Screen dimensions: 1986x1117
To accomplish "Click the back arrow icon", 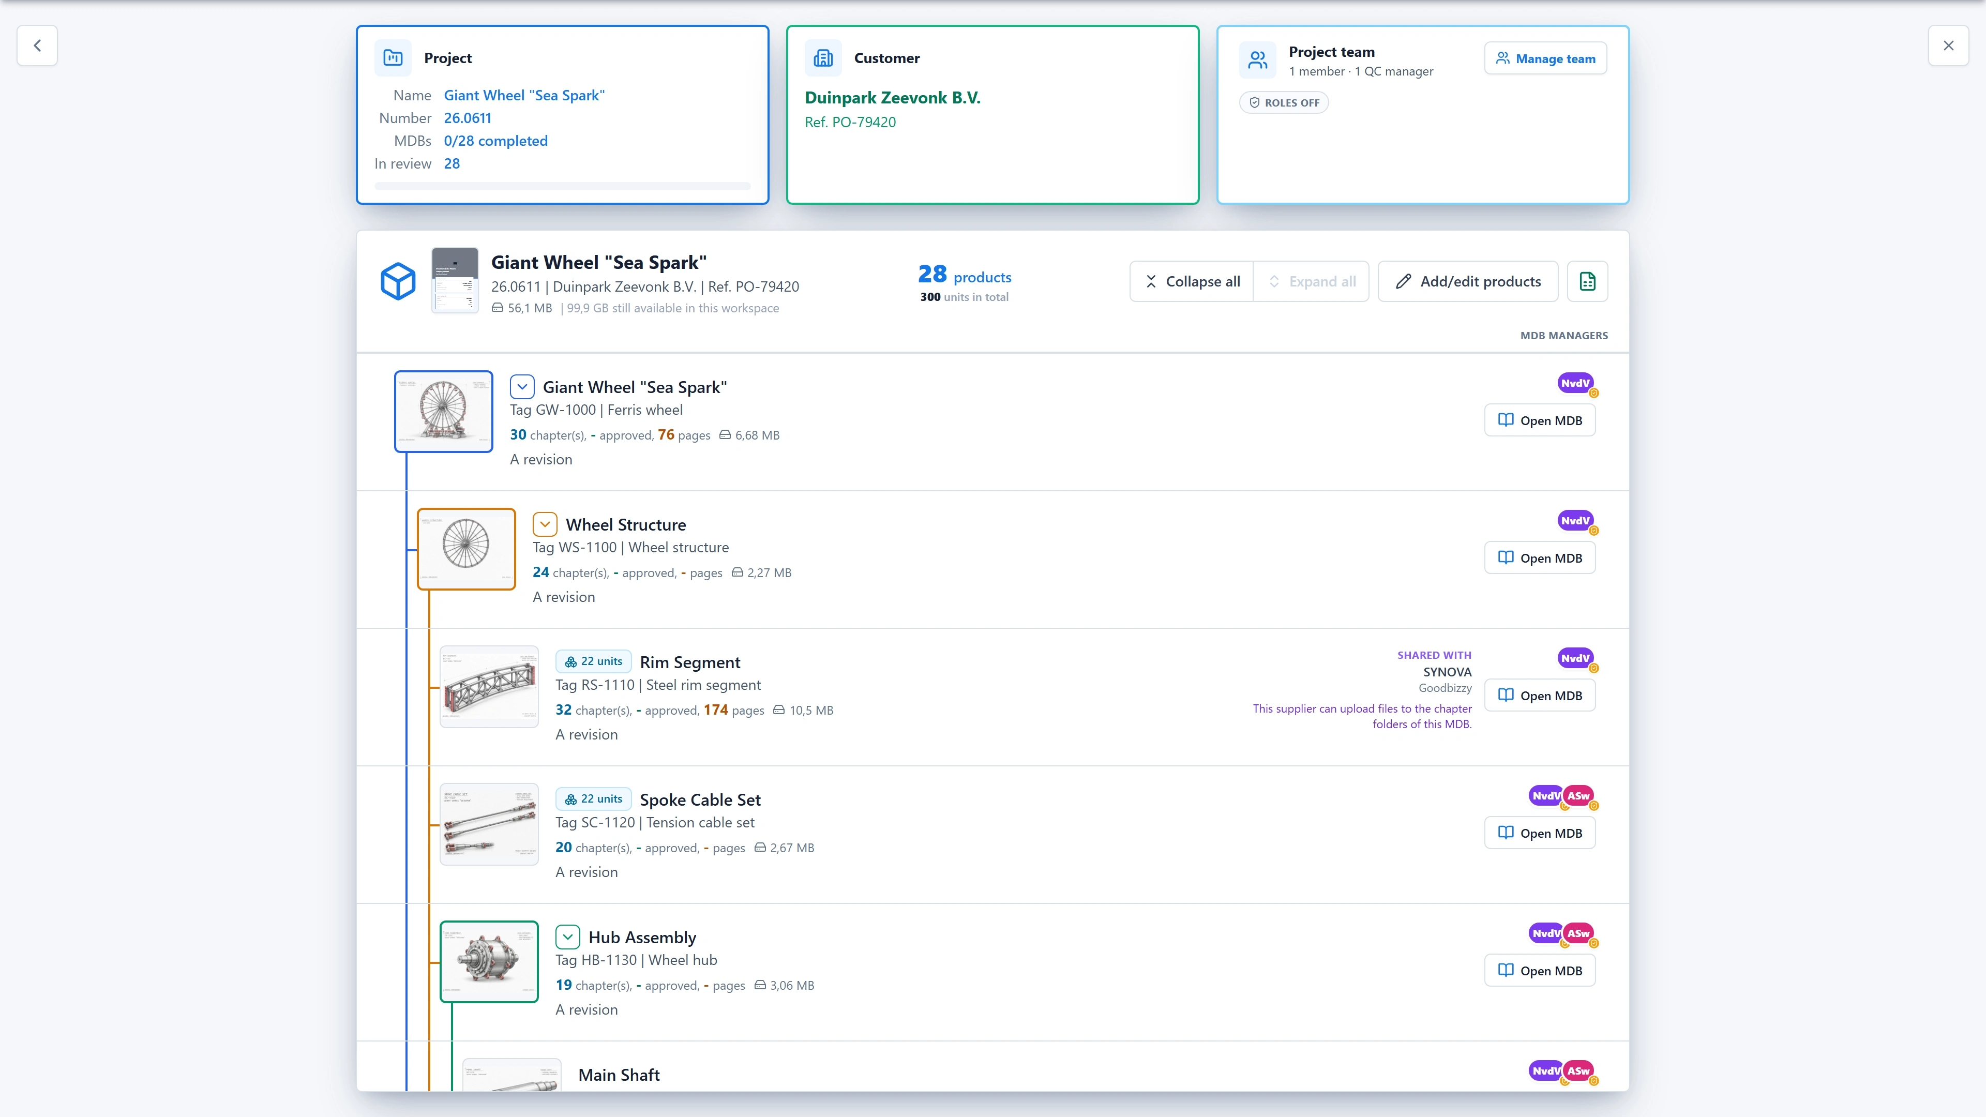I will click(37, 46).
